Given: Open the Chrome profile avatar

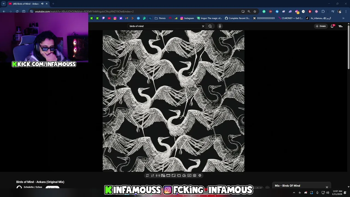Looking at the screenshot, I should 339,11.
